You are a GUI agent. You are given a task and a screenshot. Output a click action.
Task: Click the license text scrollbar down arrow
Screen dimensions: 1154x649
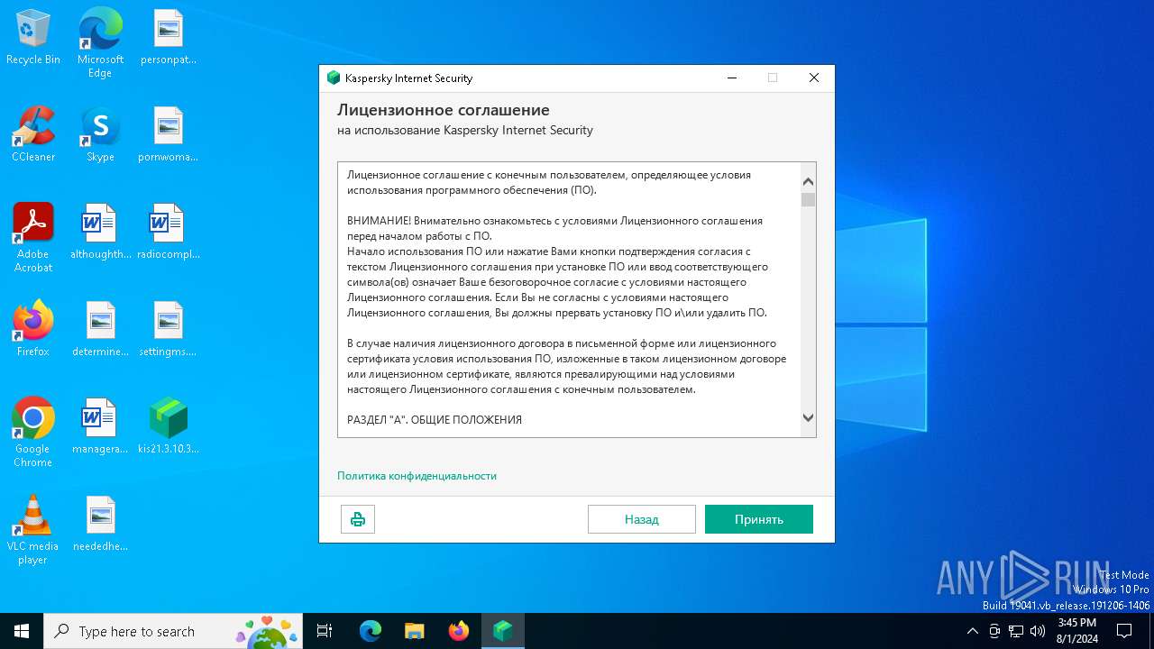tap(808, 417)
